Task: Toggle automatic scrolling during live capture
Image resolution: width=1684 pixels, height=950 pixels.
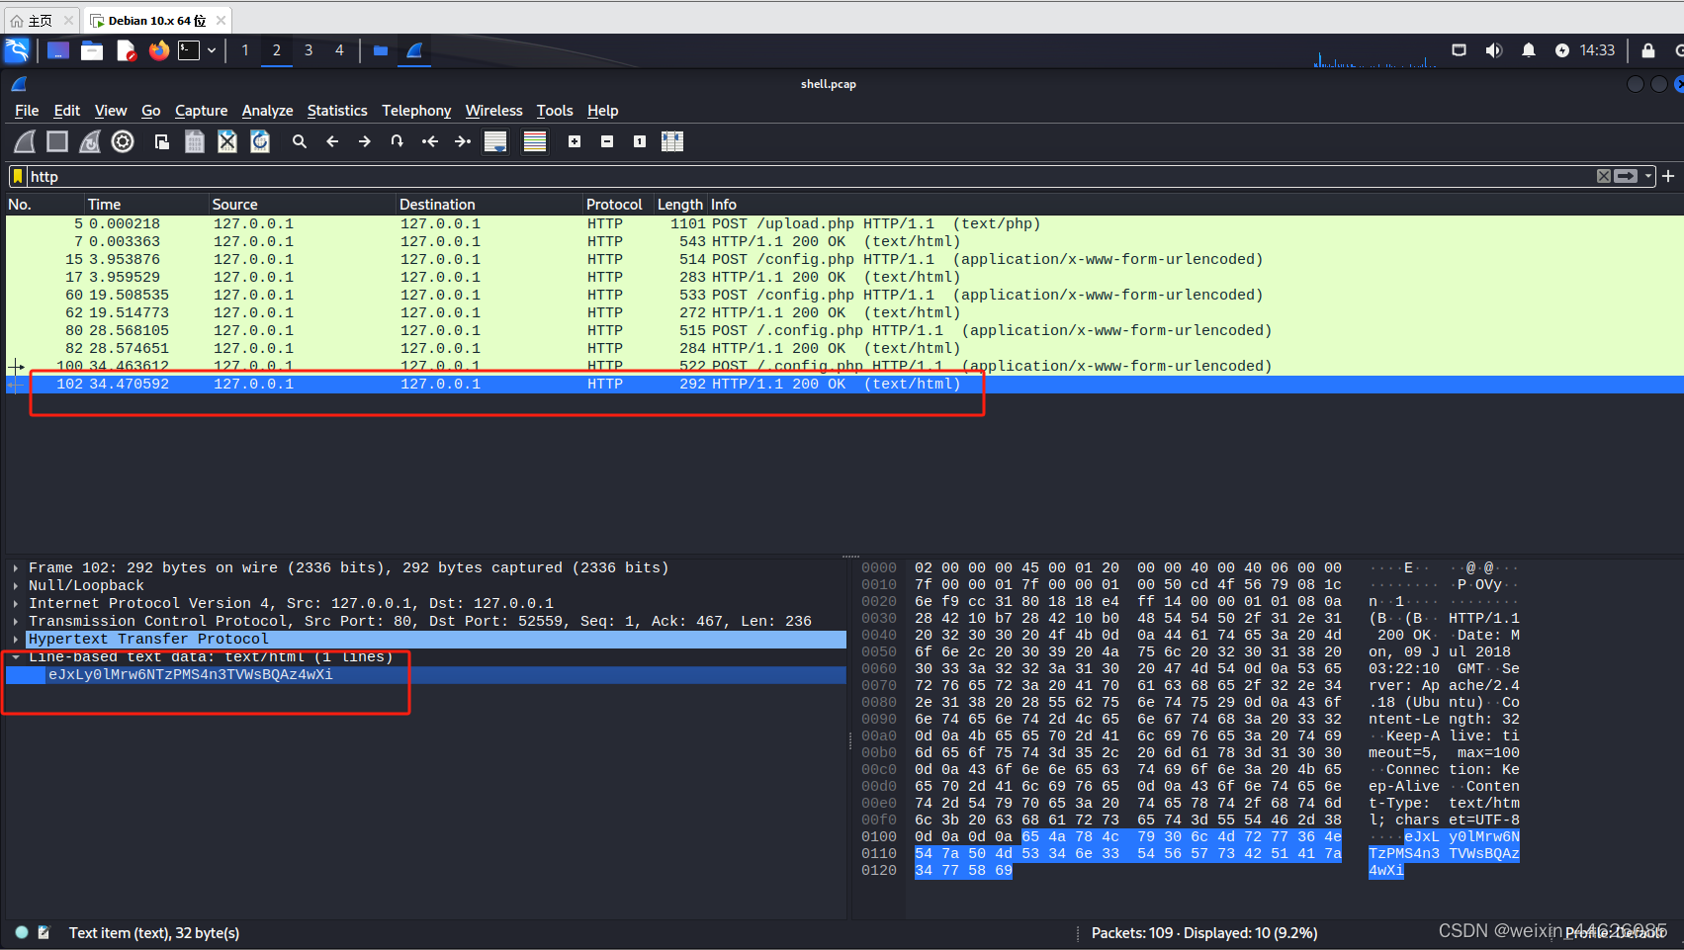Action: [x=495, y=141]
